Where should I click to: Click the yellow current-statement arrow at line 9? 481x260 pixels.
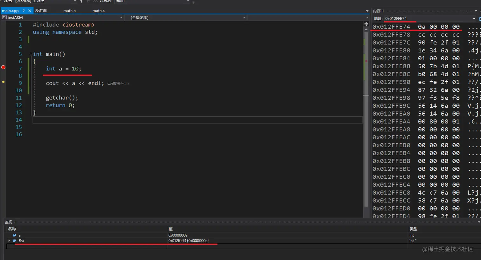tap(3, 82)
